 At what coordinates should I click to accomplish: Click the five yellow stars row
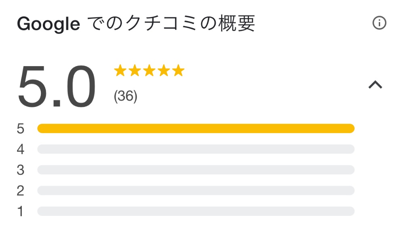coord(149,71)
